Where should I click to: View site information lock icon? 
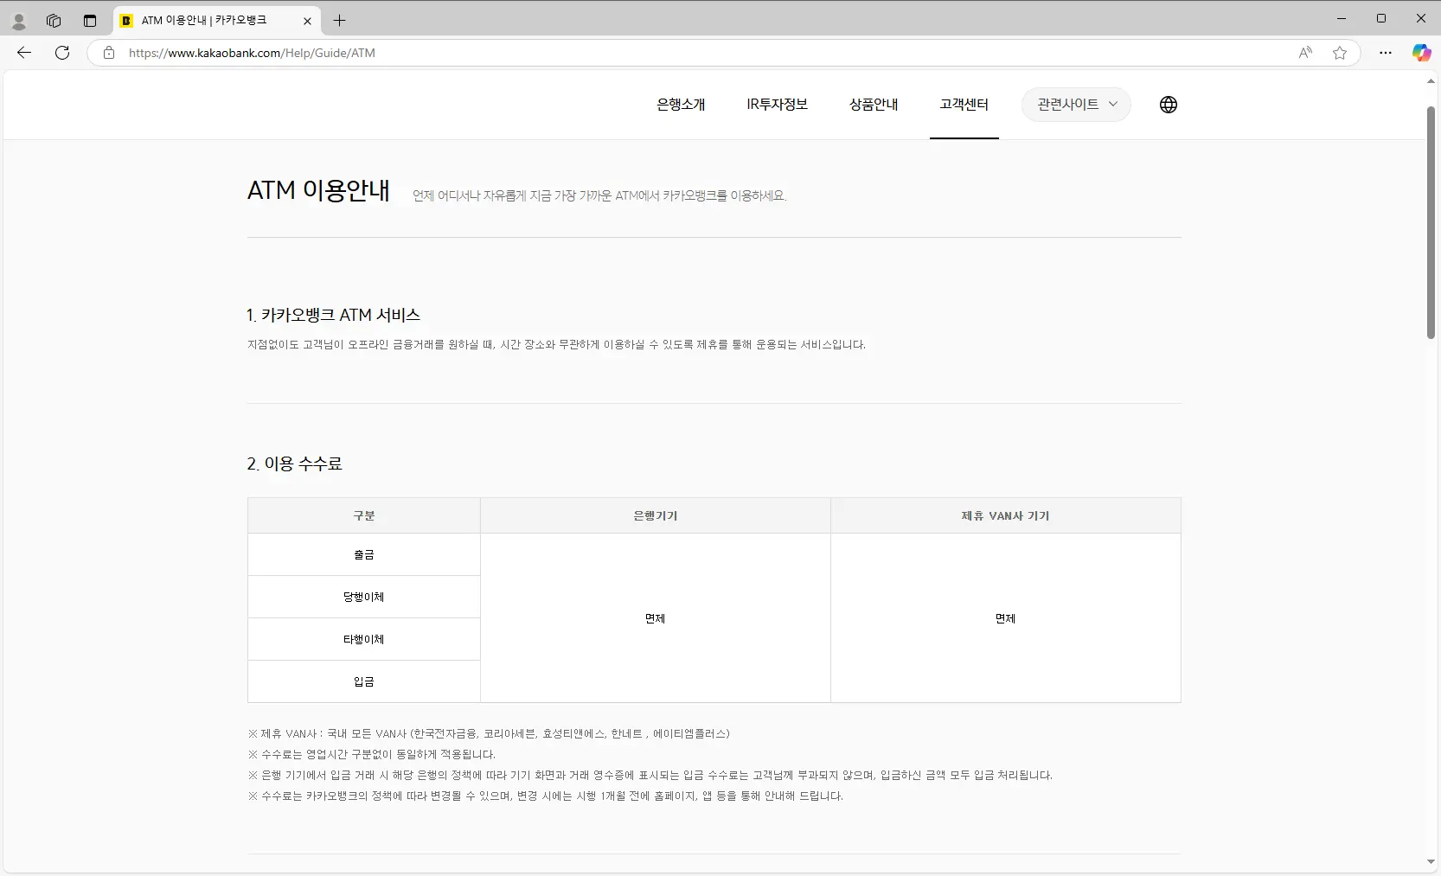pyautogui.click(x=109, y=53)
